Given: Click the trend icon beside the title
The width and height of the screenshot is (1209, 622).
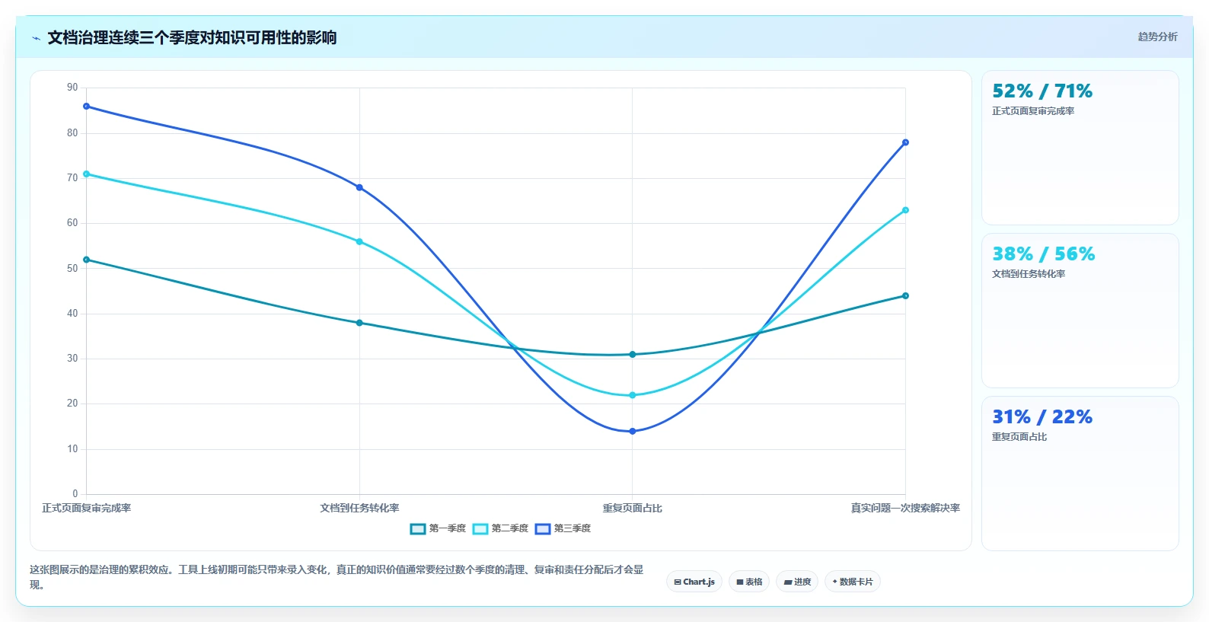Looking at the screenshot, I should click(36, 38).
